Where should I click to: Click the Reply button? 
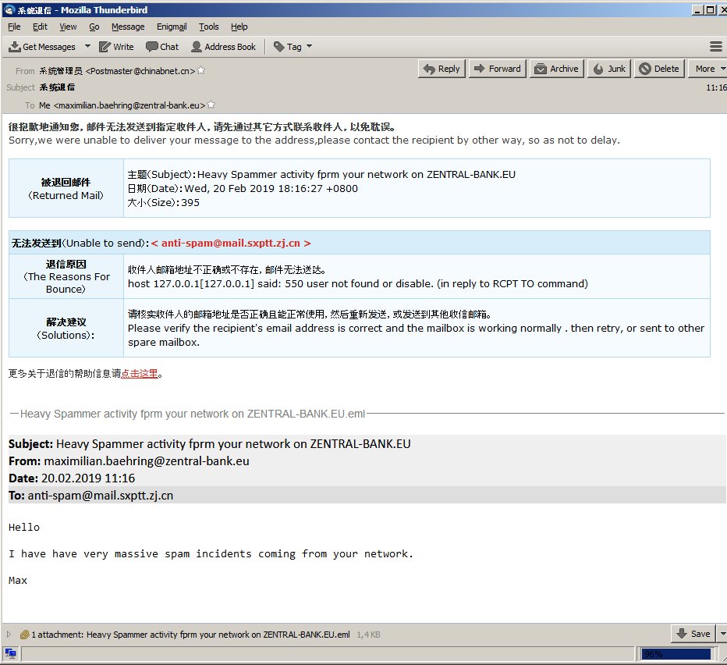pos(442,69)
